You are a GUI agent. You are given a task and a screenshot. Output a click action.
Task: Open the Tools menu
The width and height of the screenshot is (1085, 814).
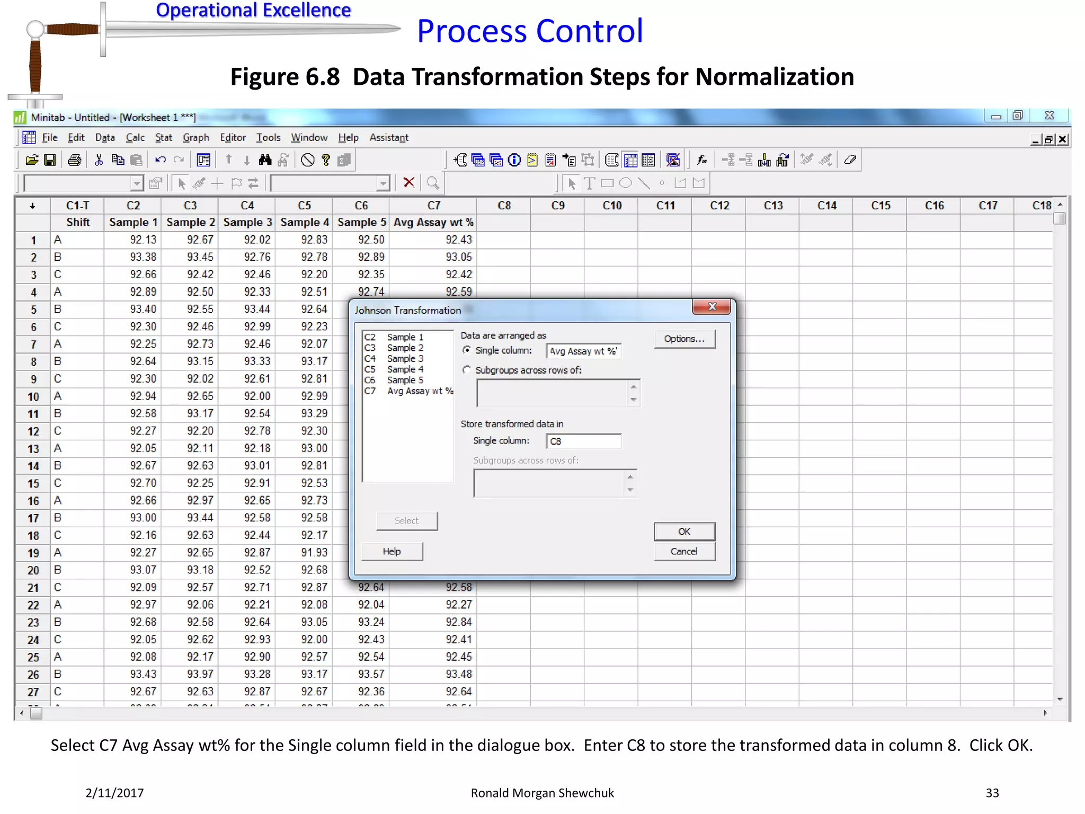268,138
